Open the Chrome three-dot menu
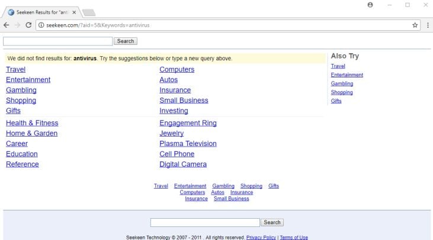Viewport: 433px width, 240px height. 428,25
